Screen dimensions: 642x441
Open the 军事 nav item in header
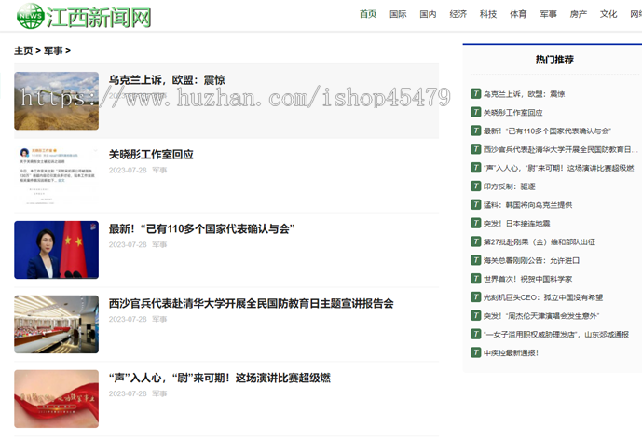click(548, 14)
